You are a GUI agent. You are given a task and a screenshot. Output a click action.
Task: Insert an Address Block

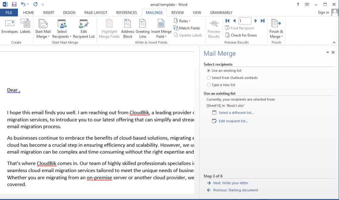point(127,28)
